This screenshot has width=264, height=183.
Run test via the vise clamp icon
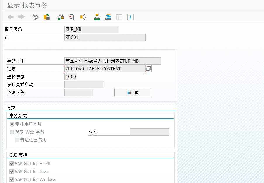72,17
